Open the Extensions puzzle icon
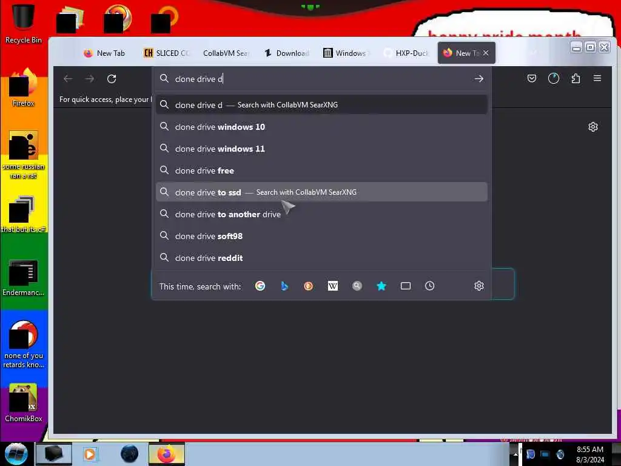The image size is (621, 466). pos(576,78)
